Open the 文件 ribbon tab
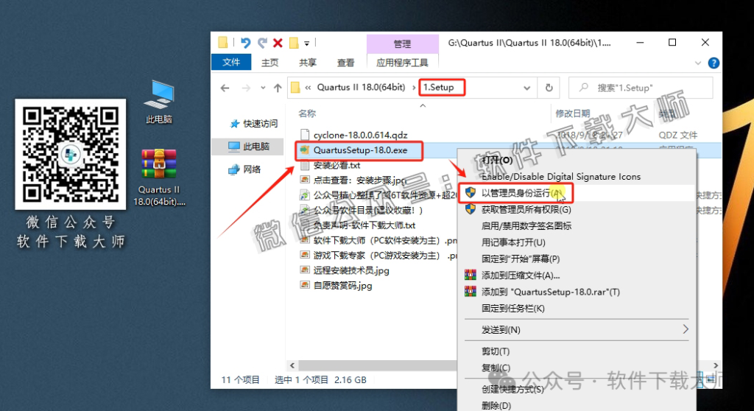The image size is (754, 411). click(231, 62)
